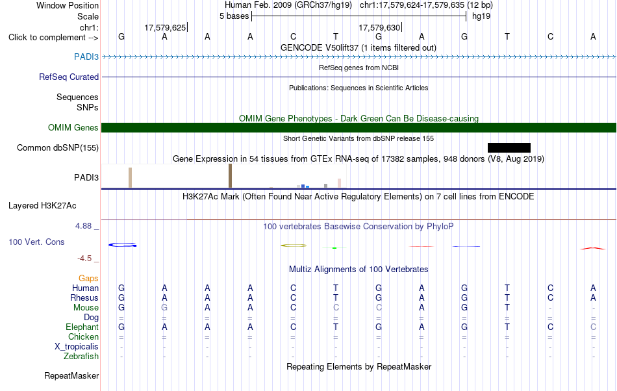Click the Elephant species label

pyautogui.click(x=82, y=327)
